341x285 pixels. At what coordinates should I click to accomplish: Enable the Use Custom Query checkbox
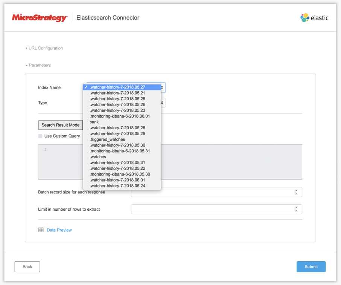(40, 136)
